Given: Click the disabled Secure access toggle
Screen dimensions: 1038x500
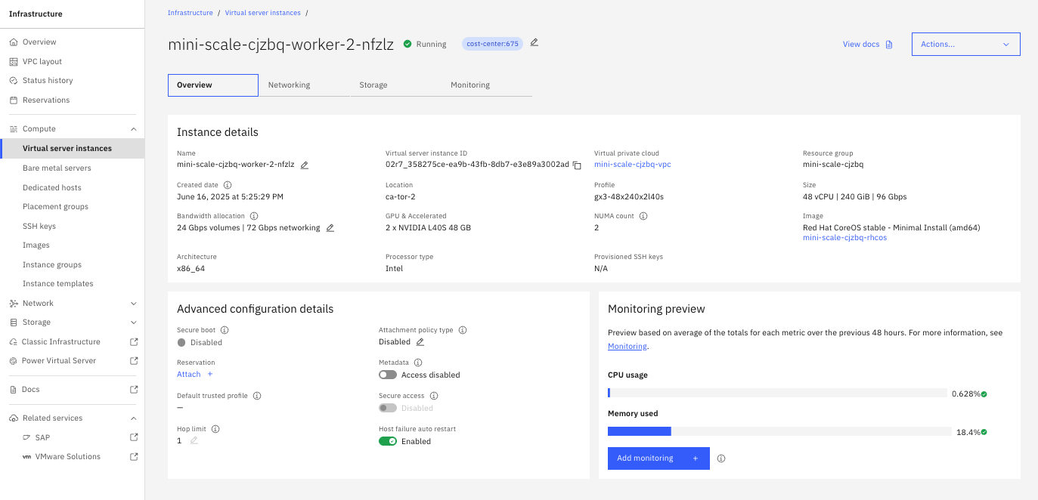Looking at the screenshot, I should click(x=388, y=408).
